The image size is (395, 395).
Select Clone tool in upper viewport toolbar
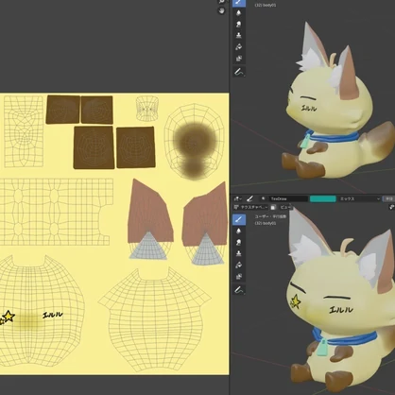coord(239,36)
